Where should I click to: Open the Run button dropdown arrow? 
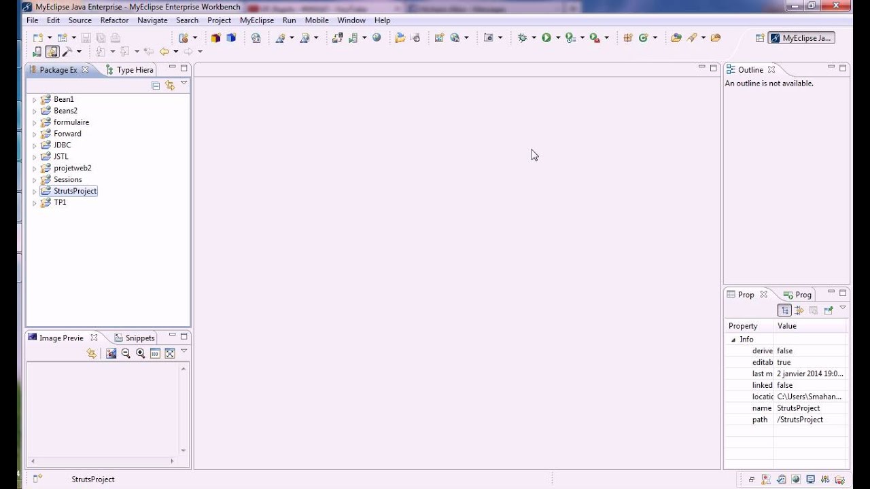[558, 38]
